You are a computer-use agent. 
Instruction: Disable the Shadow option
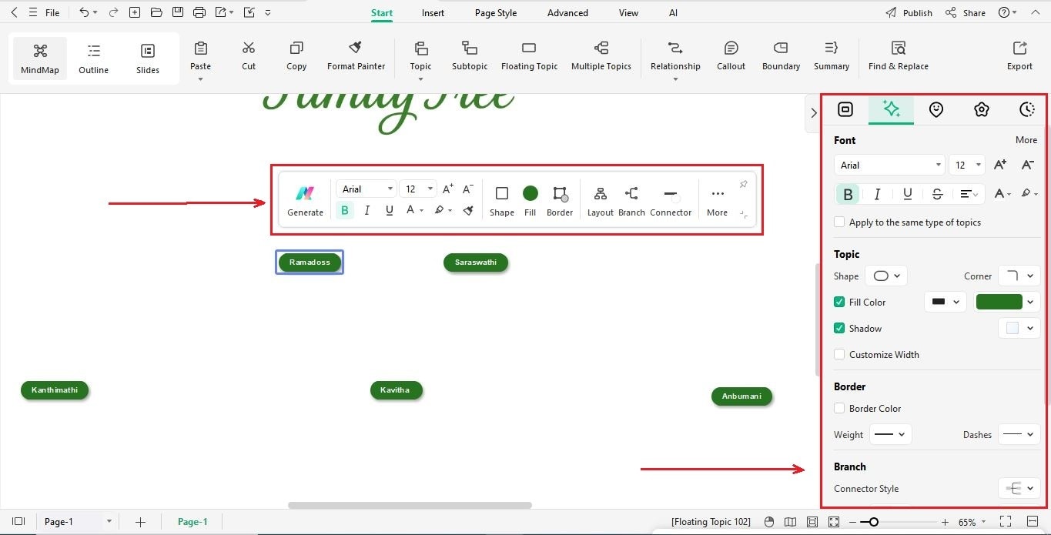tap(838, 328)
